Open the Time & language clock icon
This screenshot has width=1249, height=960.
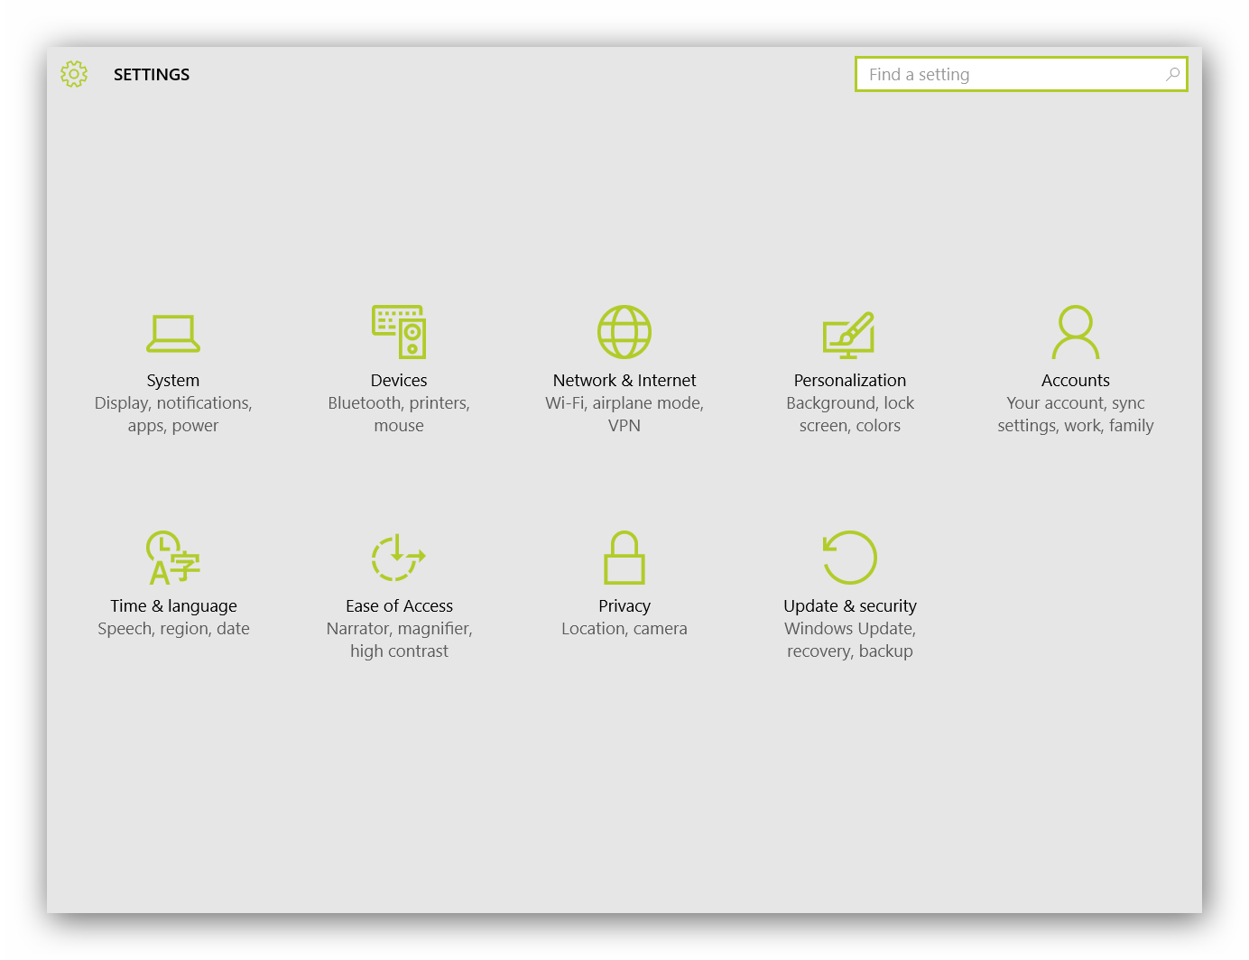coord(173,558)
